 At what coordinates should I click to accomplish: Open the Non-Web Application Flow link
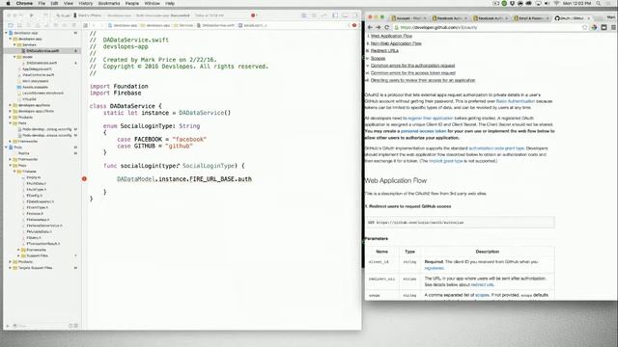tap(396, 43)
